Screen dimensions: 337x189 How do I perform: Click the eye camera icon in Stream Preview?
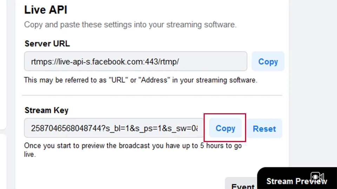[x=317, y=177]
